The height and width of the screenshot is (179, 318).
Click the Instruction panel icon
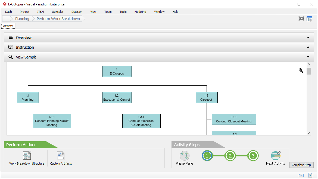11,47
